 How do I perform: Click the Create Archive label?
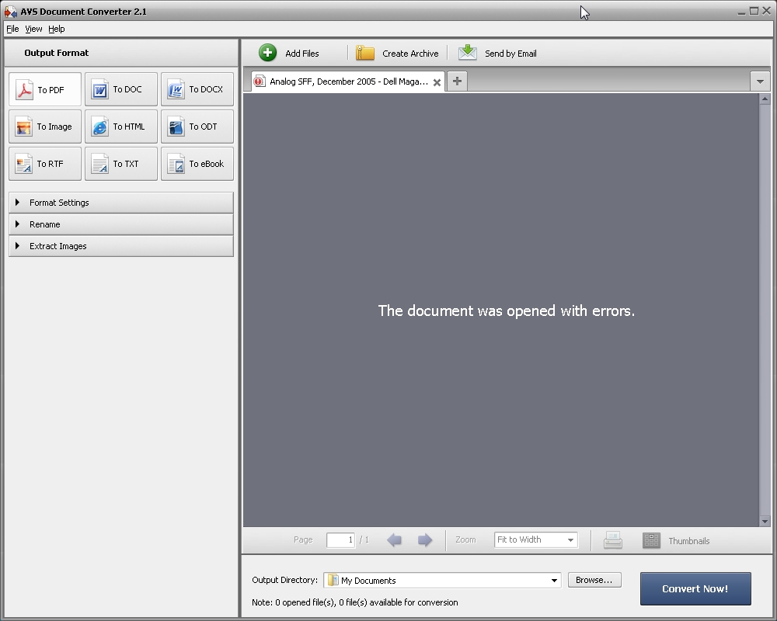[x=410, y=54]
